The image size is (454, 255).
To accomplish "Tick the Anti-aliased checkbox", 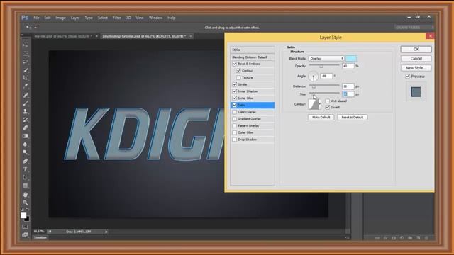I will coord(328,101).
